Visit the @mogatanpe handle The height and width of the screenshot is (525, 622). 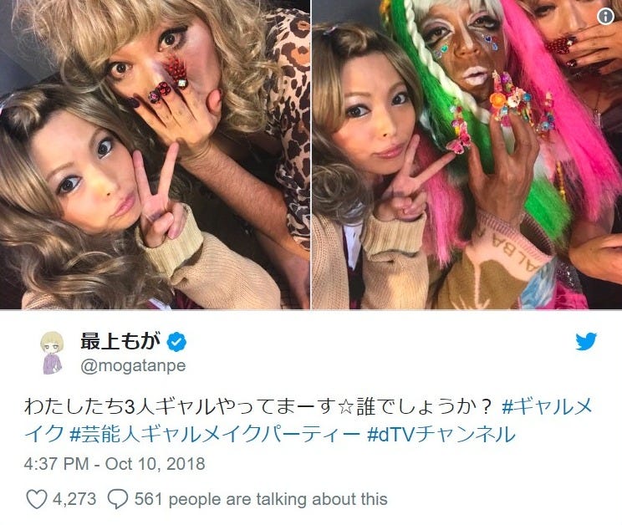tap(133, 365)
